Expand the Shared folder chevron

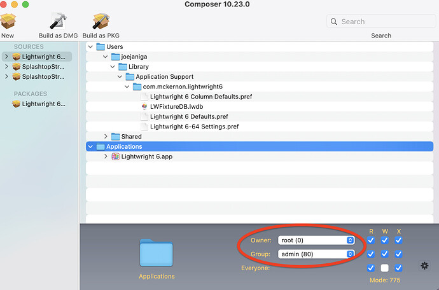pos(106,136)
